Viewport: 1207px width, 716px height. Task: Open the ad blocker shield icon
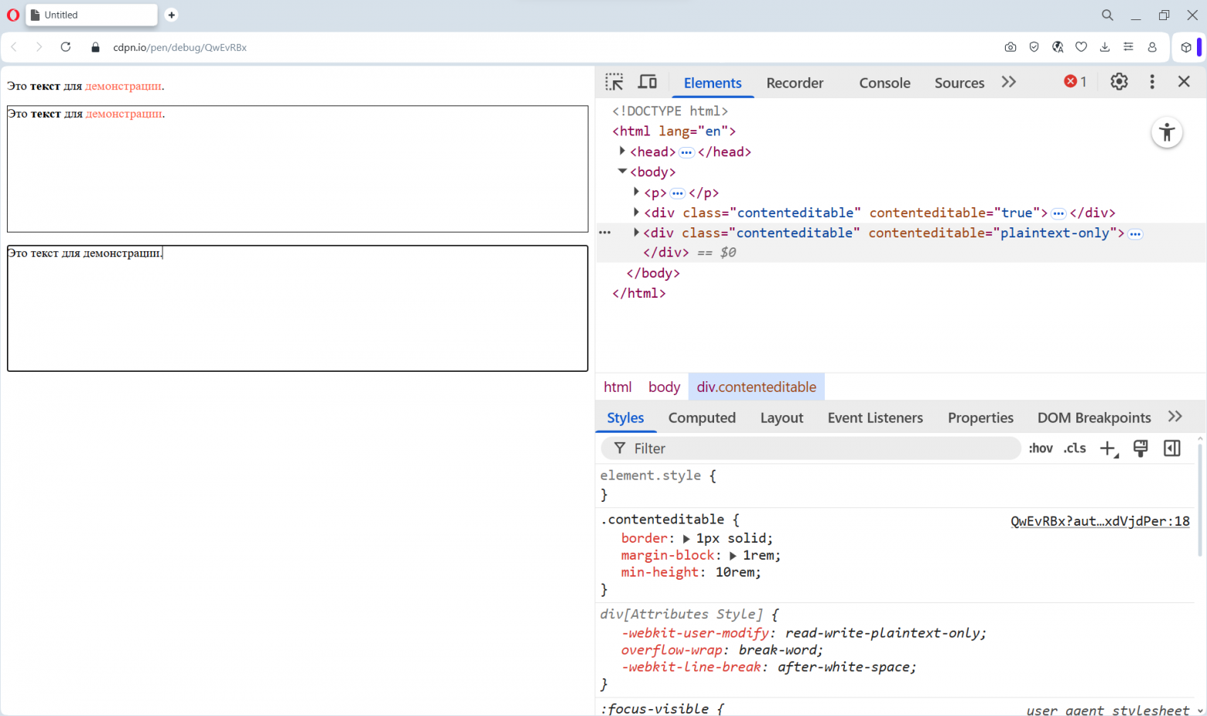1034,47
